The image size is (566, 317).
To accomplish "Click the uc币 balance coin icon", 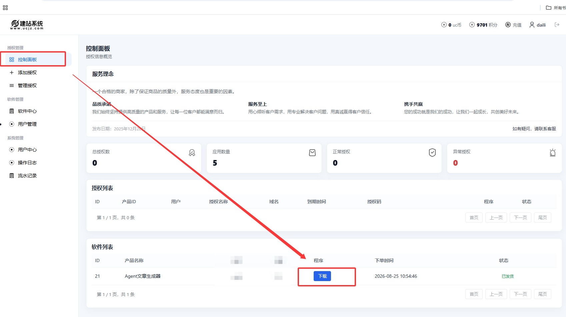I will coord(444,25).
